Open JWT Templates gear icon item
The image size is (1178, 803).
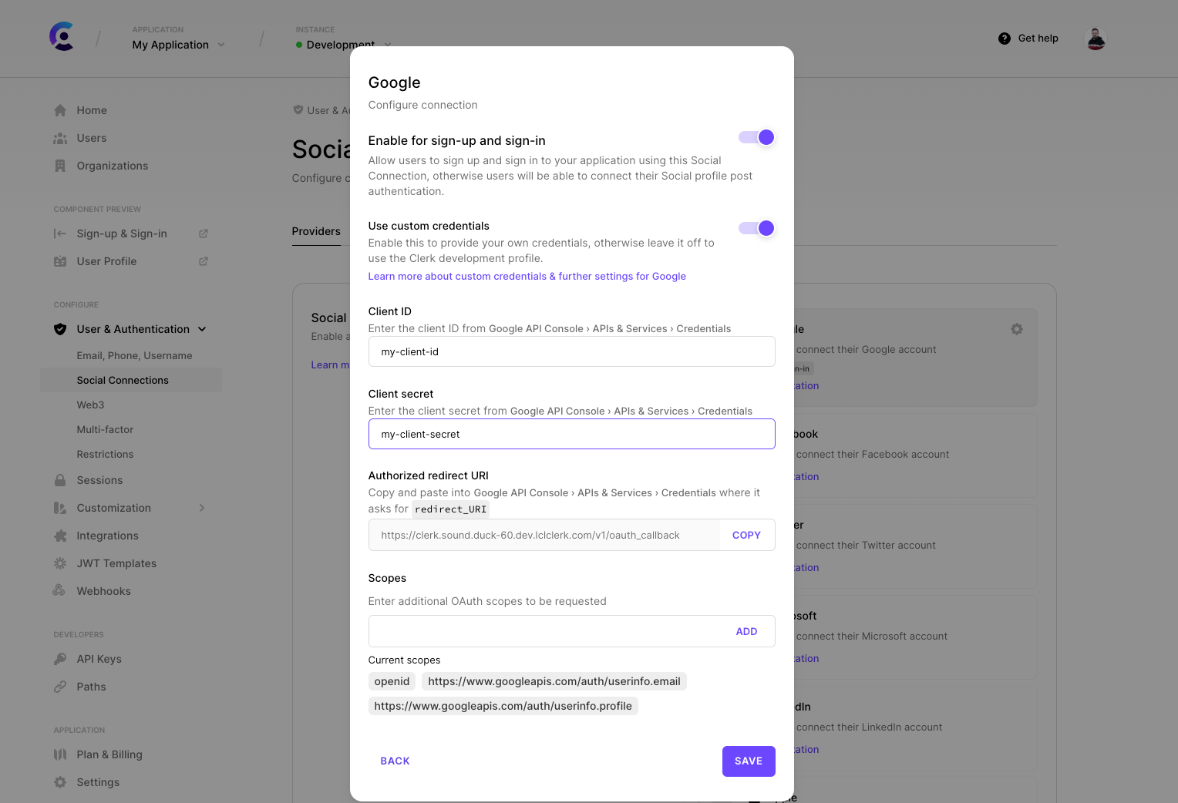coord(60,563)
